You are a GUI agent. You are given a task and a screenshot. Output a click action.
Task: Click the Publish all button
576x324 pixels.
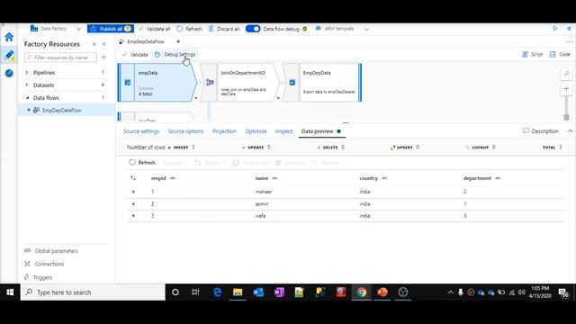click(110, 29)
